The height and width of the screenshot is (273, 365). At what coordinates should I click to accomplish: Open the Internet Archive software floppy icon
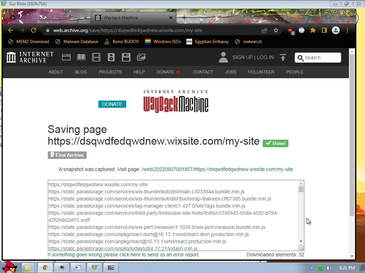(126, 57)
